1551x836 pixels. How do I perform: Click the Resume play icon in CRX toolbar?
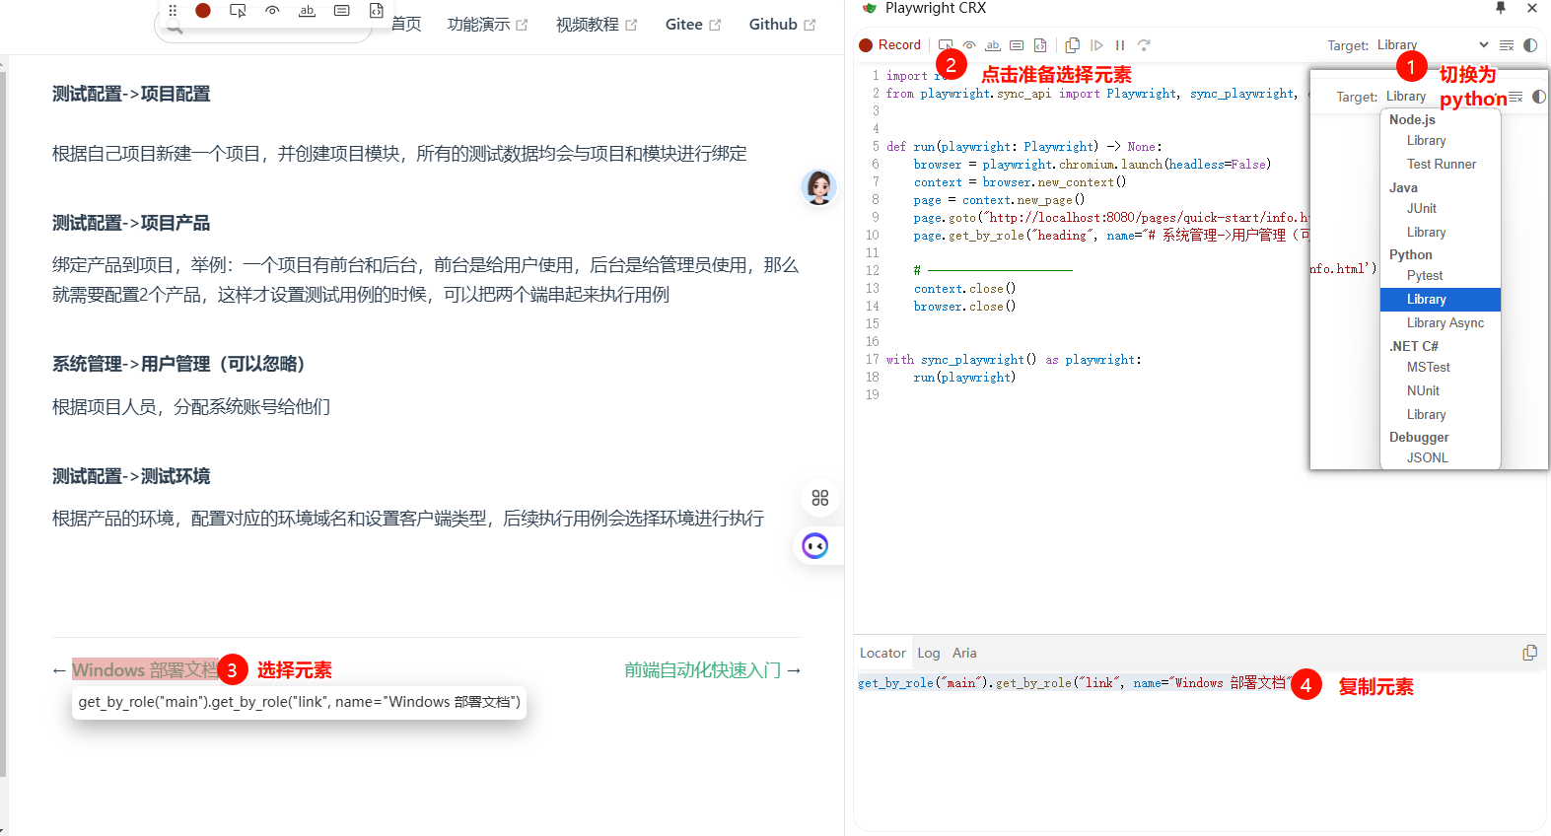click(x=1096, y=45)
